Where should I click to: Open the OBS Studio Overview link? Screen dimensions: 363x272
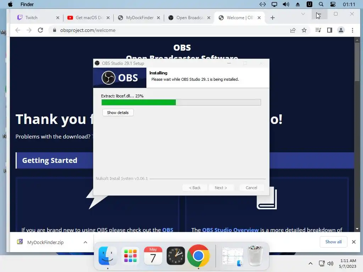point(230,230)
